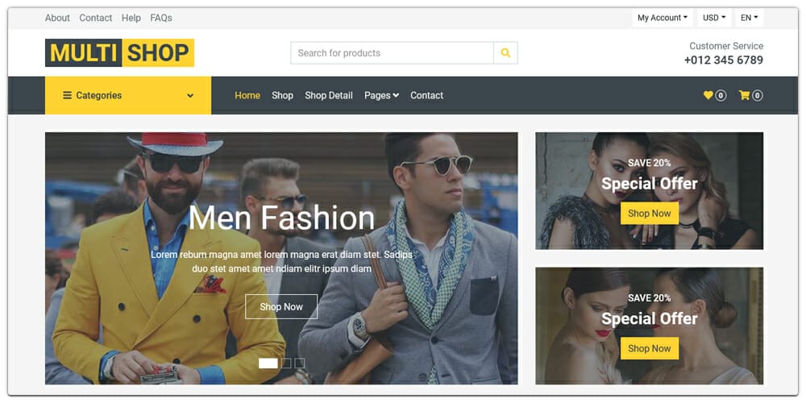The height and width of the screenshot is (403, 806).
Task: Click the search magnifier icon
Action: 505,53
